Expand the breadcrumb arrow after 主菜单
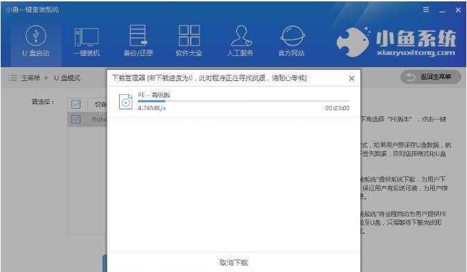The width and height of the screenshot is (467, 272). click(46, 78)
